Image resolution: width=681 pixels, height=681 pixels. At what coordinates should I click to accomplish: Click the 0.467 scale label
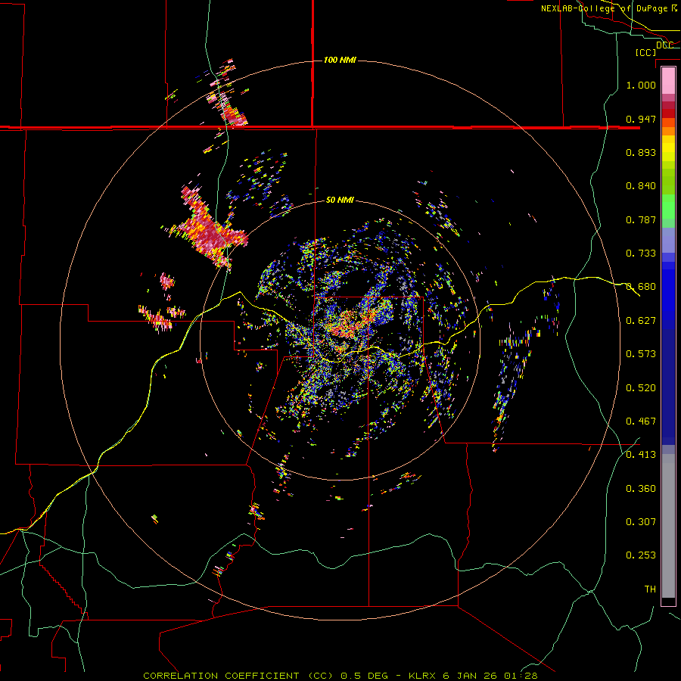click(x=641, y=421)
